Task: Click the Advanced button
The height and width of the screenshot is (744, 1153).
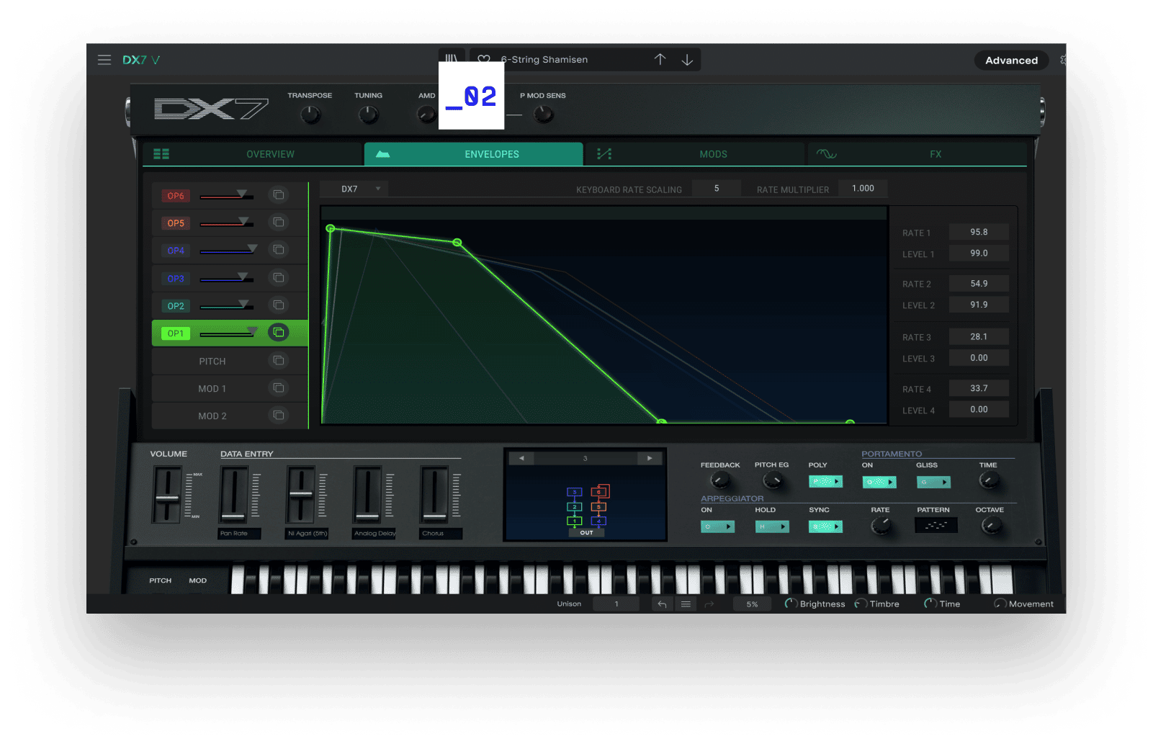Action: click(1011, 60)
